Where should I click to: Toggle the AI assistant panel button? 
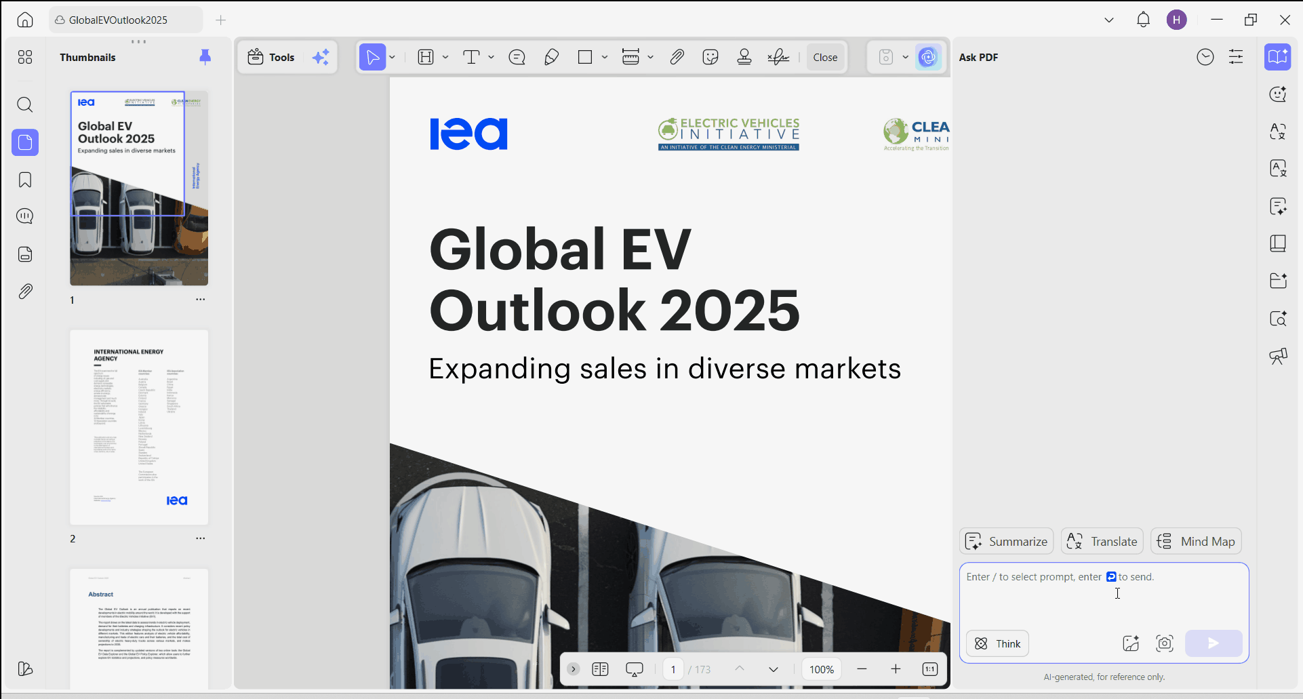tap(928, 57)
